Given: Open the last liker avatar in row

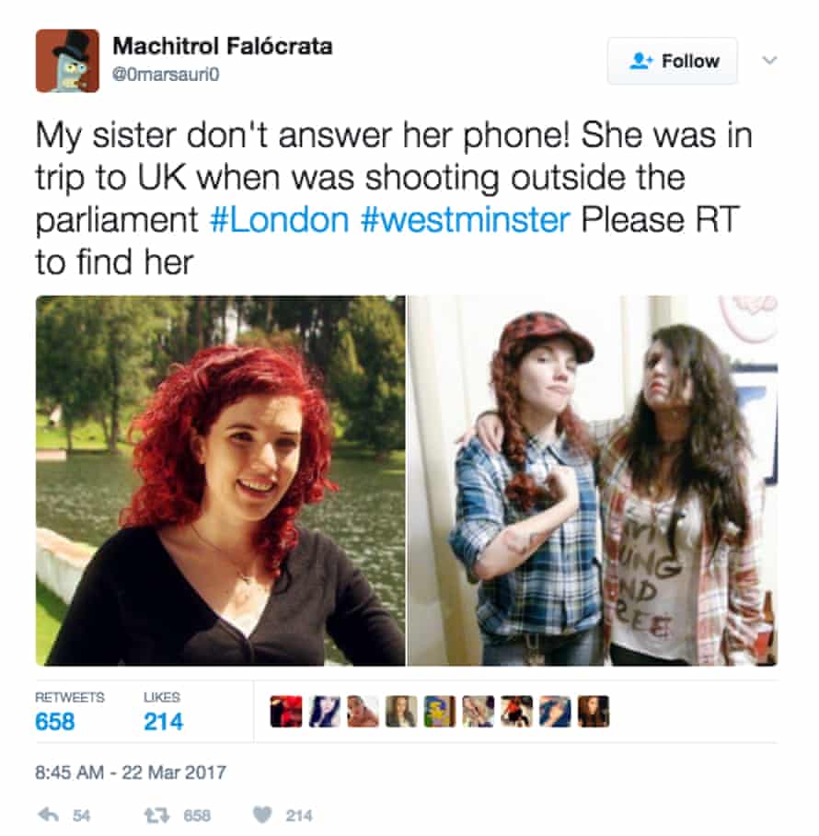Looking at the screenshot, I should pyautogui.click(x=594, y=711).
